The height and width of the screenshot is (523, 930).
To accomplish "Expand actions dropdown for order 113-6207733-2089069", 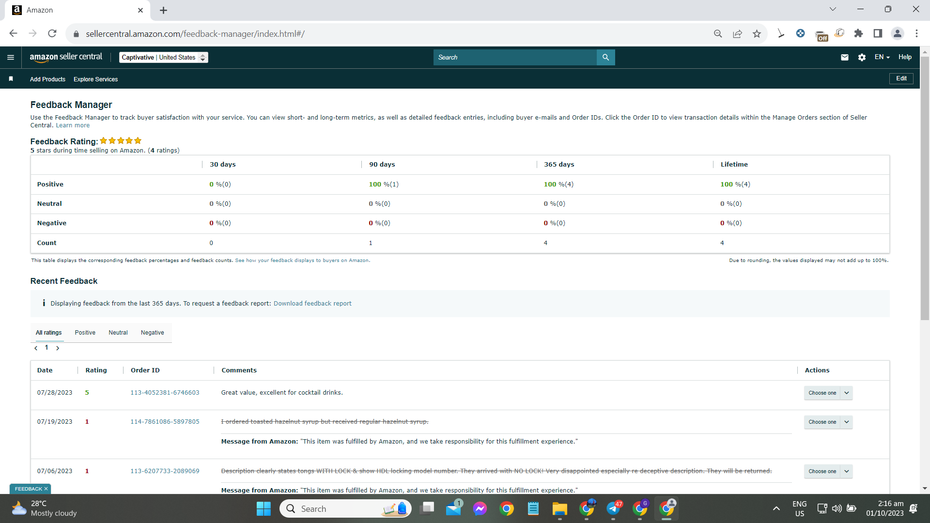I will [x=847, y=471].
